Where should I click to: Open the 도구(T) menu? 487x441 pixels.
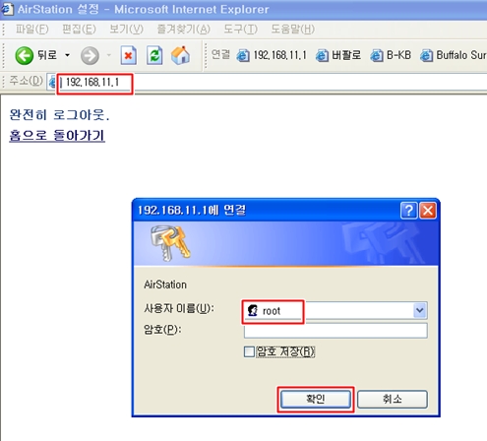(240, 30)
